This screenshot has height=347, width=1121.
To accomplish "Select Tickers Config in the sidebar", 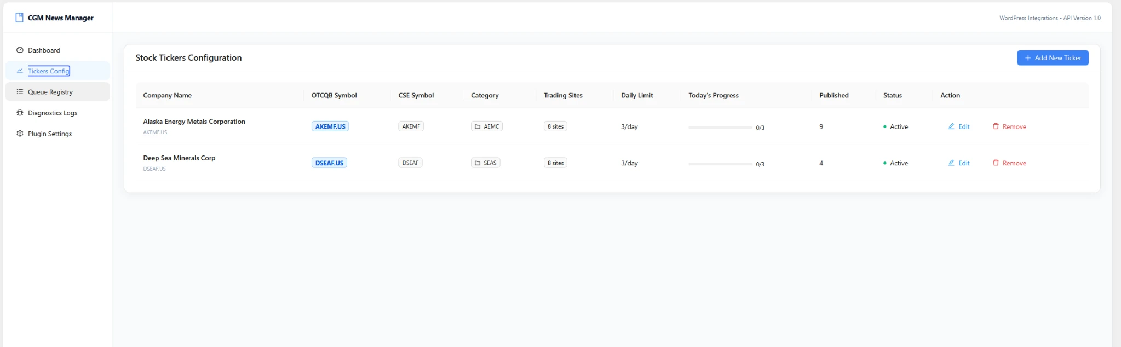I will [x=58, y=71].
